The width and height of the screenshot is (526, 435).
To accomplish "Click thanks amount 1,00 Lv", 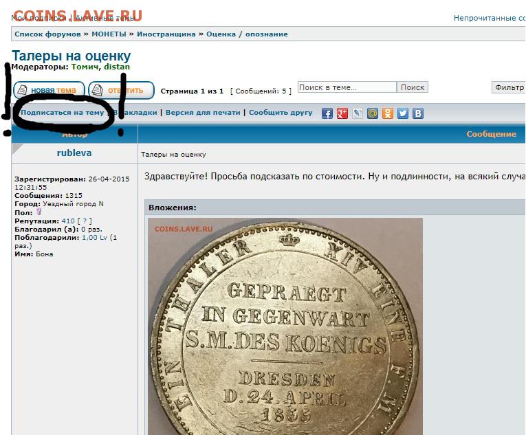I will 94,238.
